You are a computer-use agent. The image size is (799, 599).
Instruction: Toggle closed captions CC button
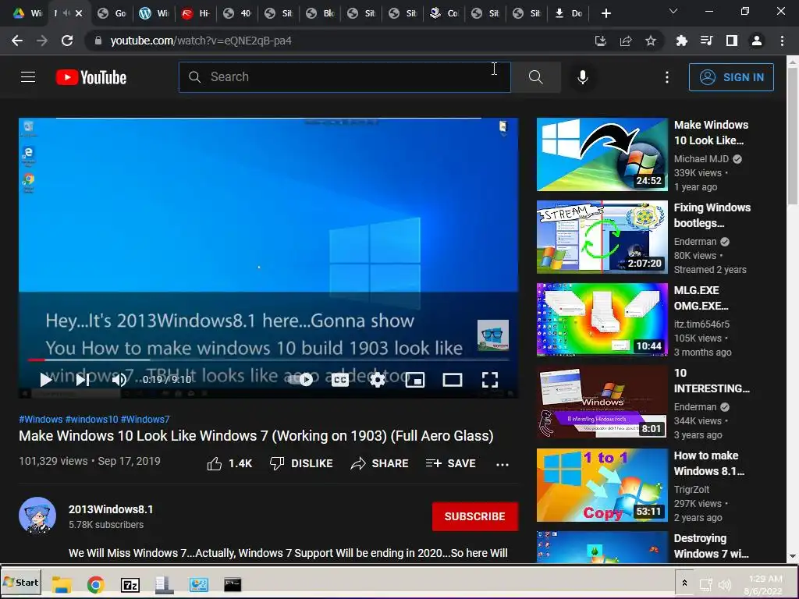(x=340, y=380)
